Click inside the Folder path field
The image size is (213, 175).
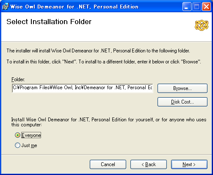point(83,88)
